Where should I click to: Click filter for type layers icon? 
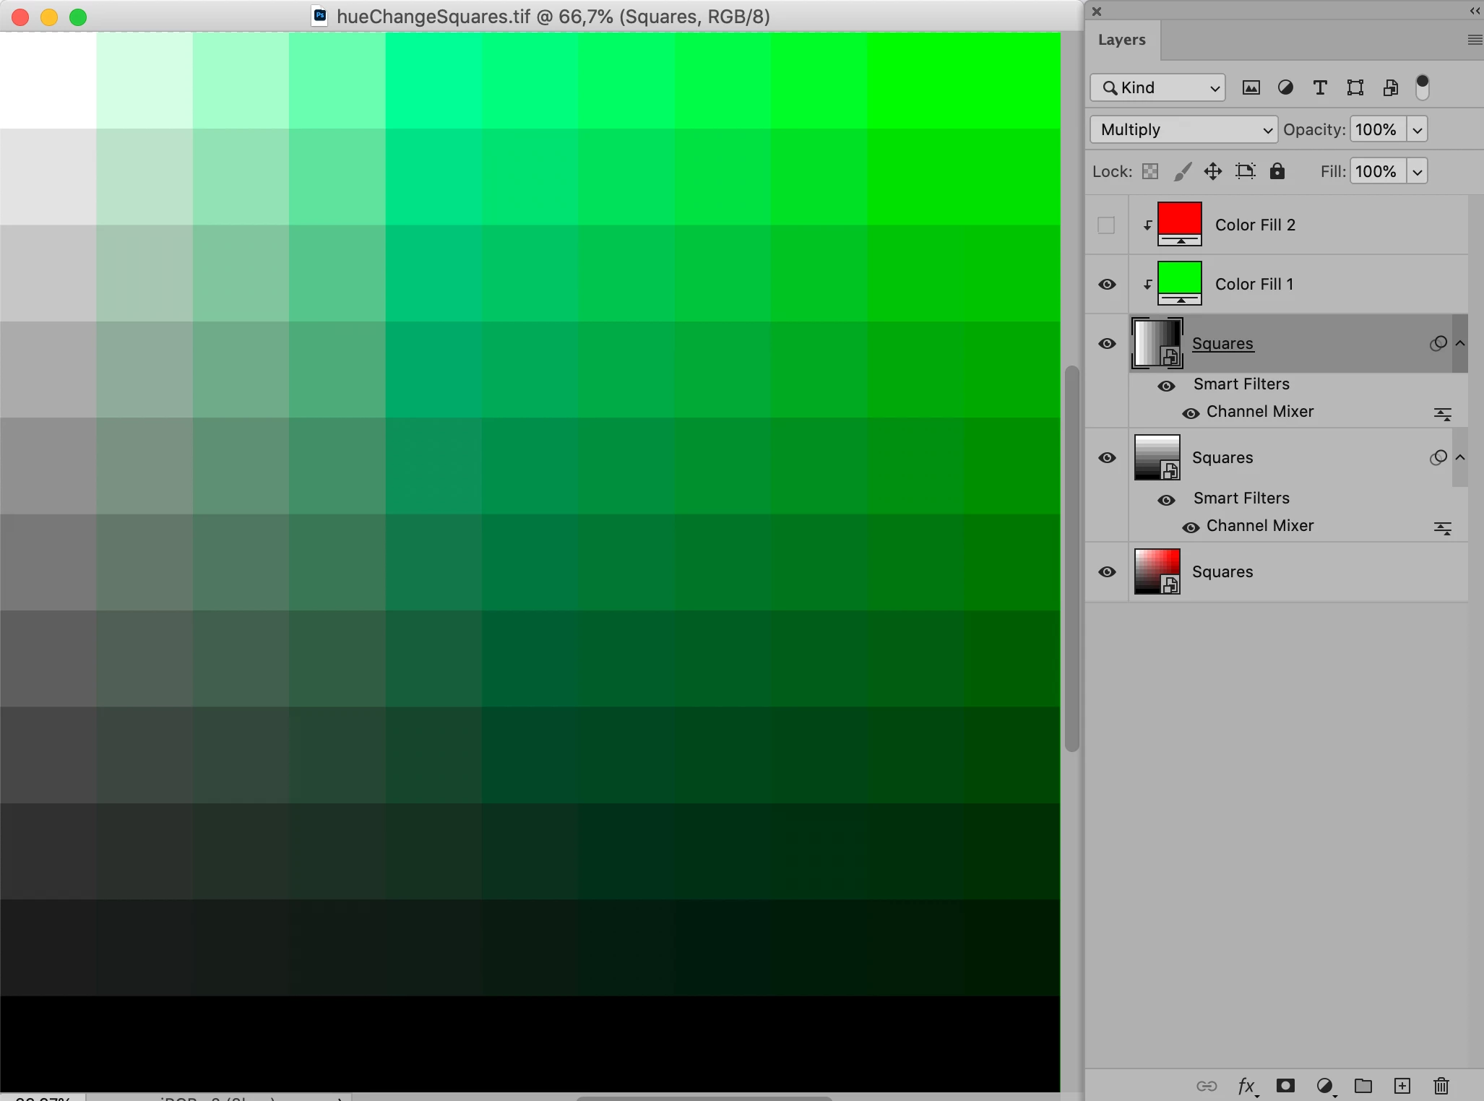click(x=1320, y=87)
